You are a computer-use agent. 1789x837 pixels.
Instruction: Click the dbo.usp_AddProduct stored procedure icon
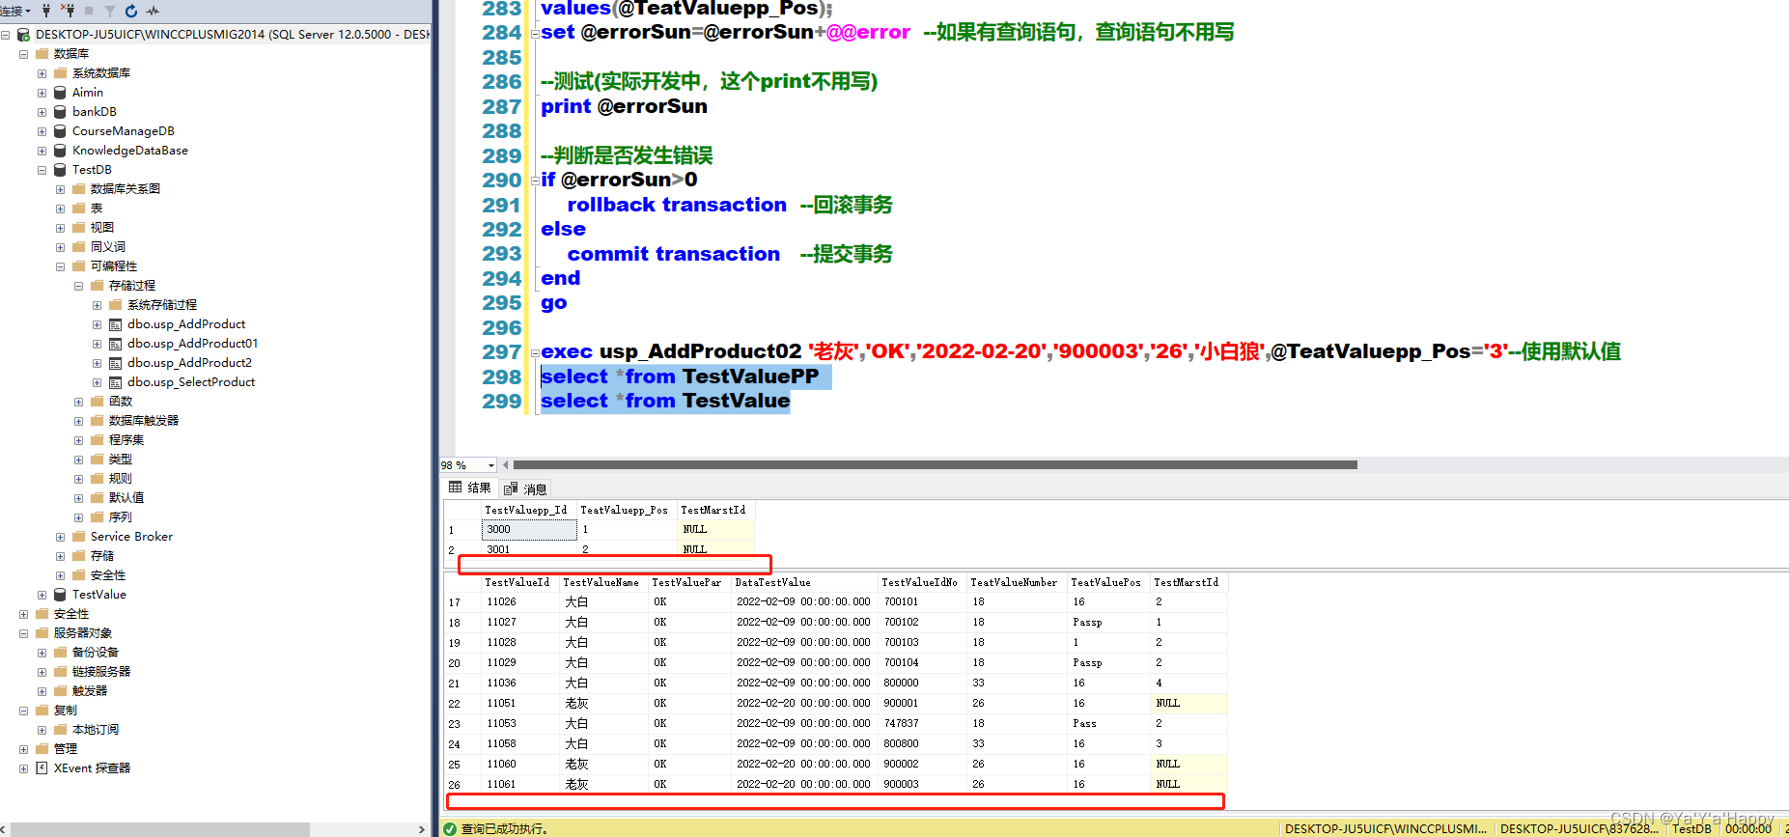[116, 324]
